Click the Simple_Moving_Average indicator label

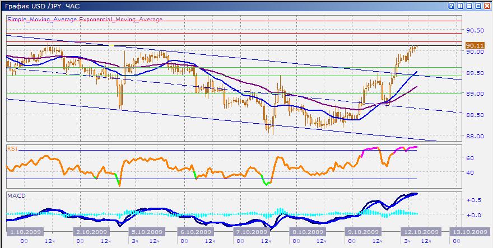point(43,19)
